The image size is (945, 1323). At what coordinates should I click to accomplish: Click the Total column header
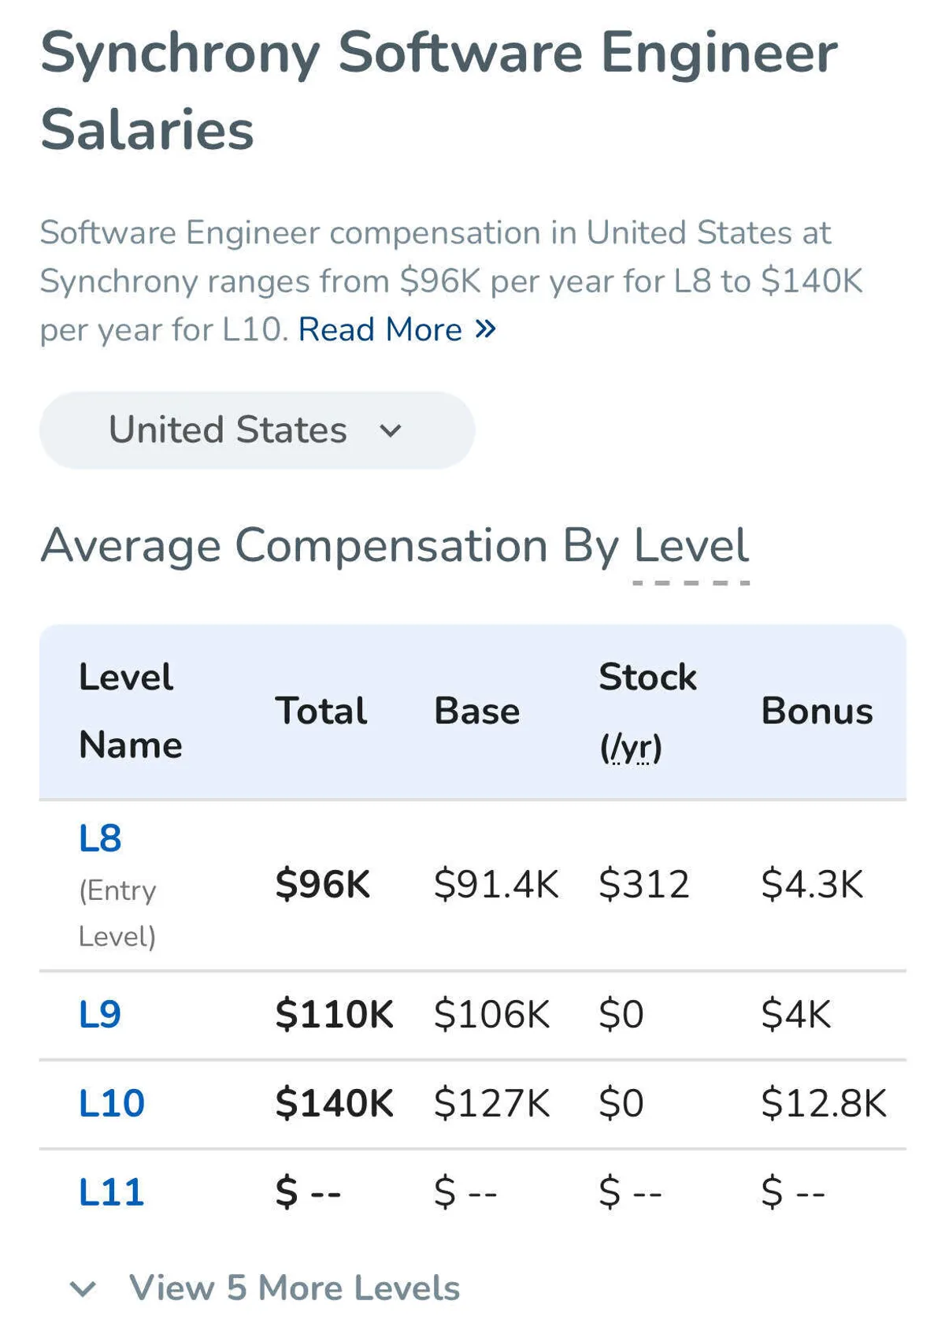point(321,711)
